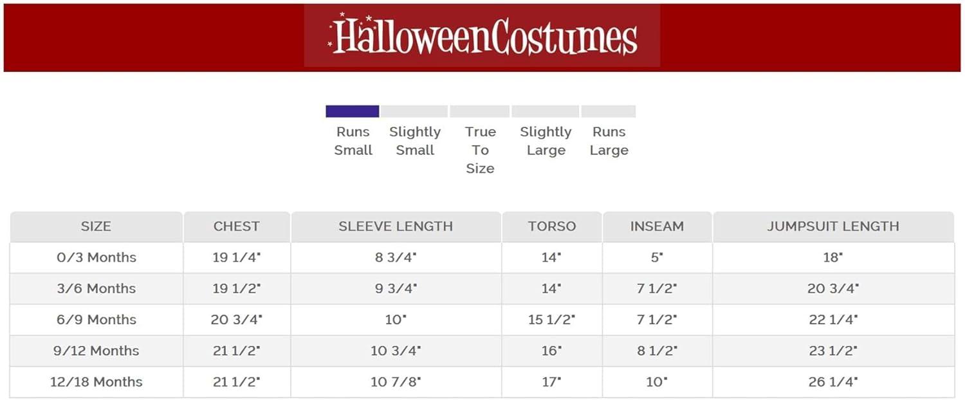
Task: Select the 12/18 Months size row
Action: (482, 381)
